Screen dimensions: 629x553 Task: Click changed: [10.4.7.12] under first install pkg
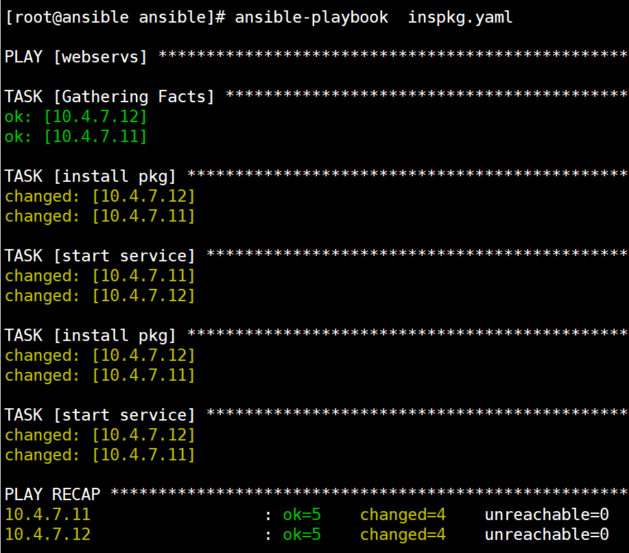(100, 196)
